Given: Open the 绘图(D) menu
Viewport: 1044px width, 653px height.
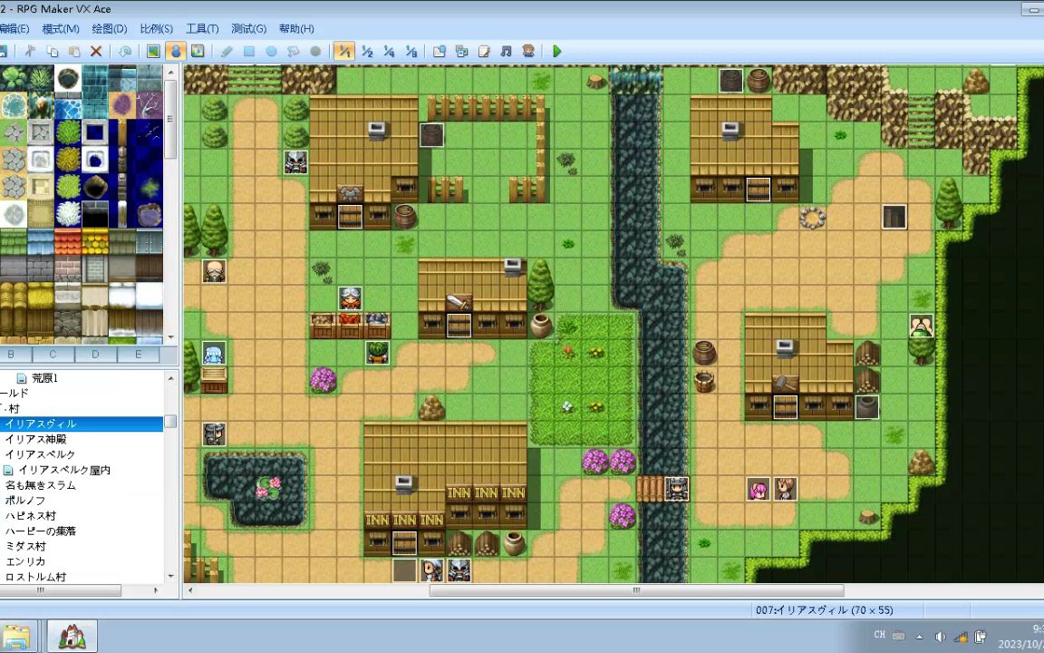Looking at the screenshot, I should coord(109,29).
